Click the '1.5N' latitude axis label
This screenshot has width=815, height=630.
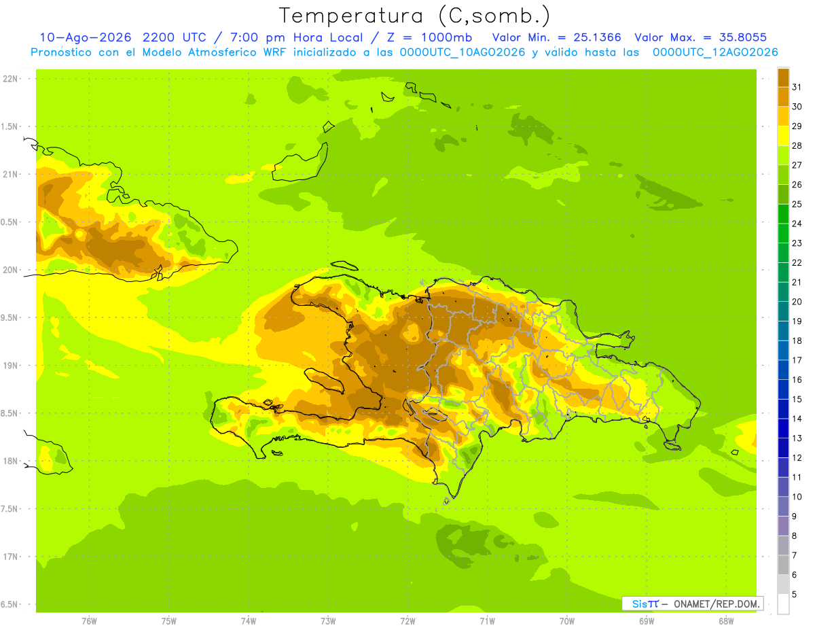tap(10, 127)
